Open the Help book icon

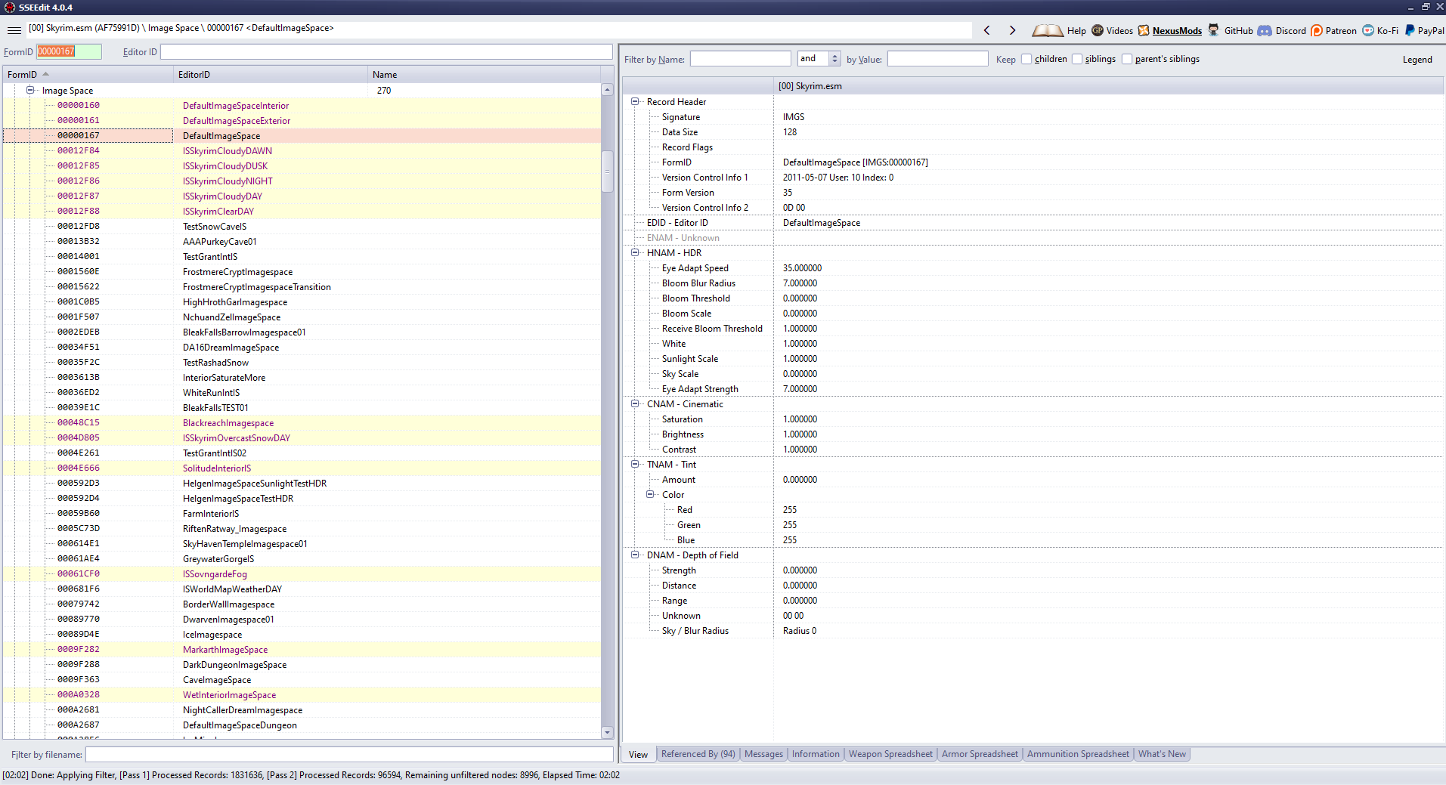point(1048,30)
